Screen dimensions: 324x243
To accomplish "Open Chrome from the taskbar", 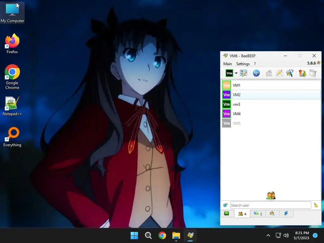I will (162, 235).
